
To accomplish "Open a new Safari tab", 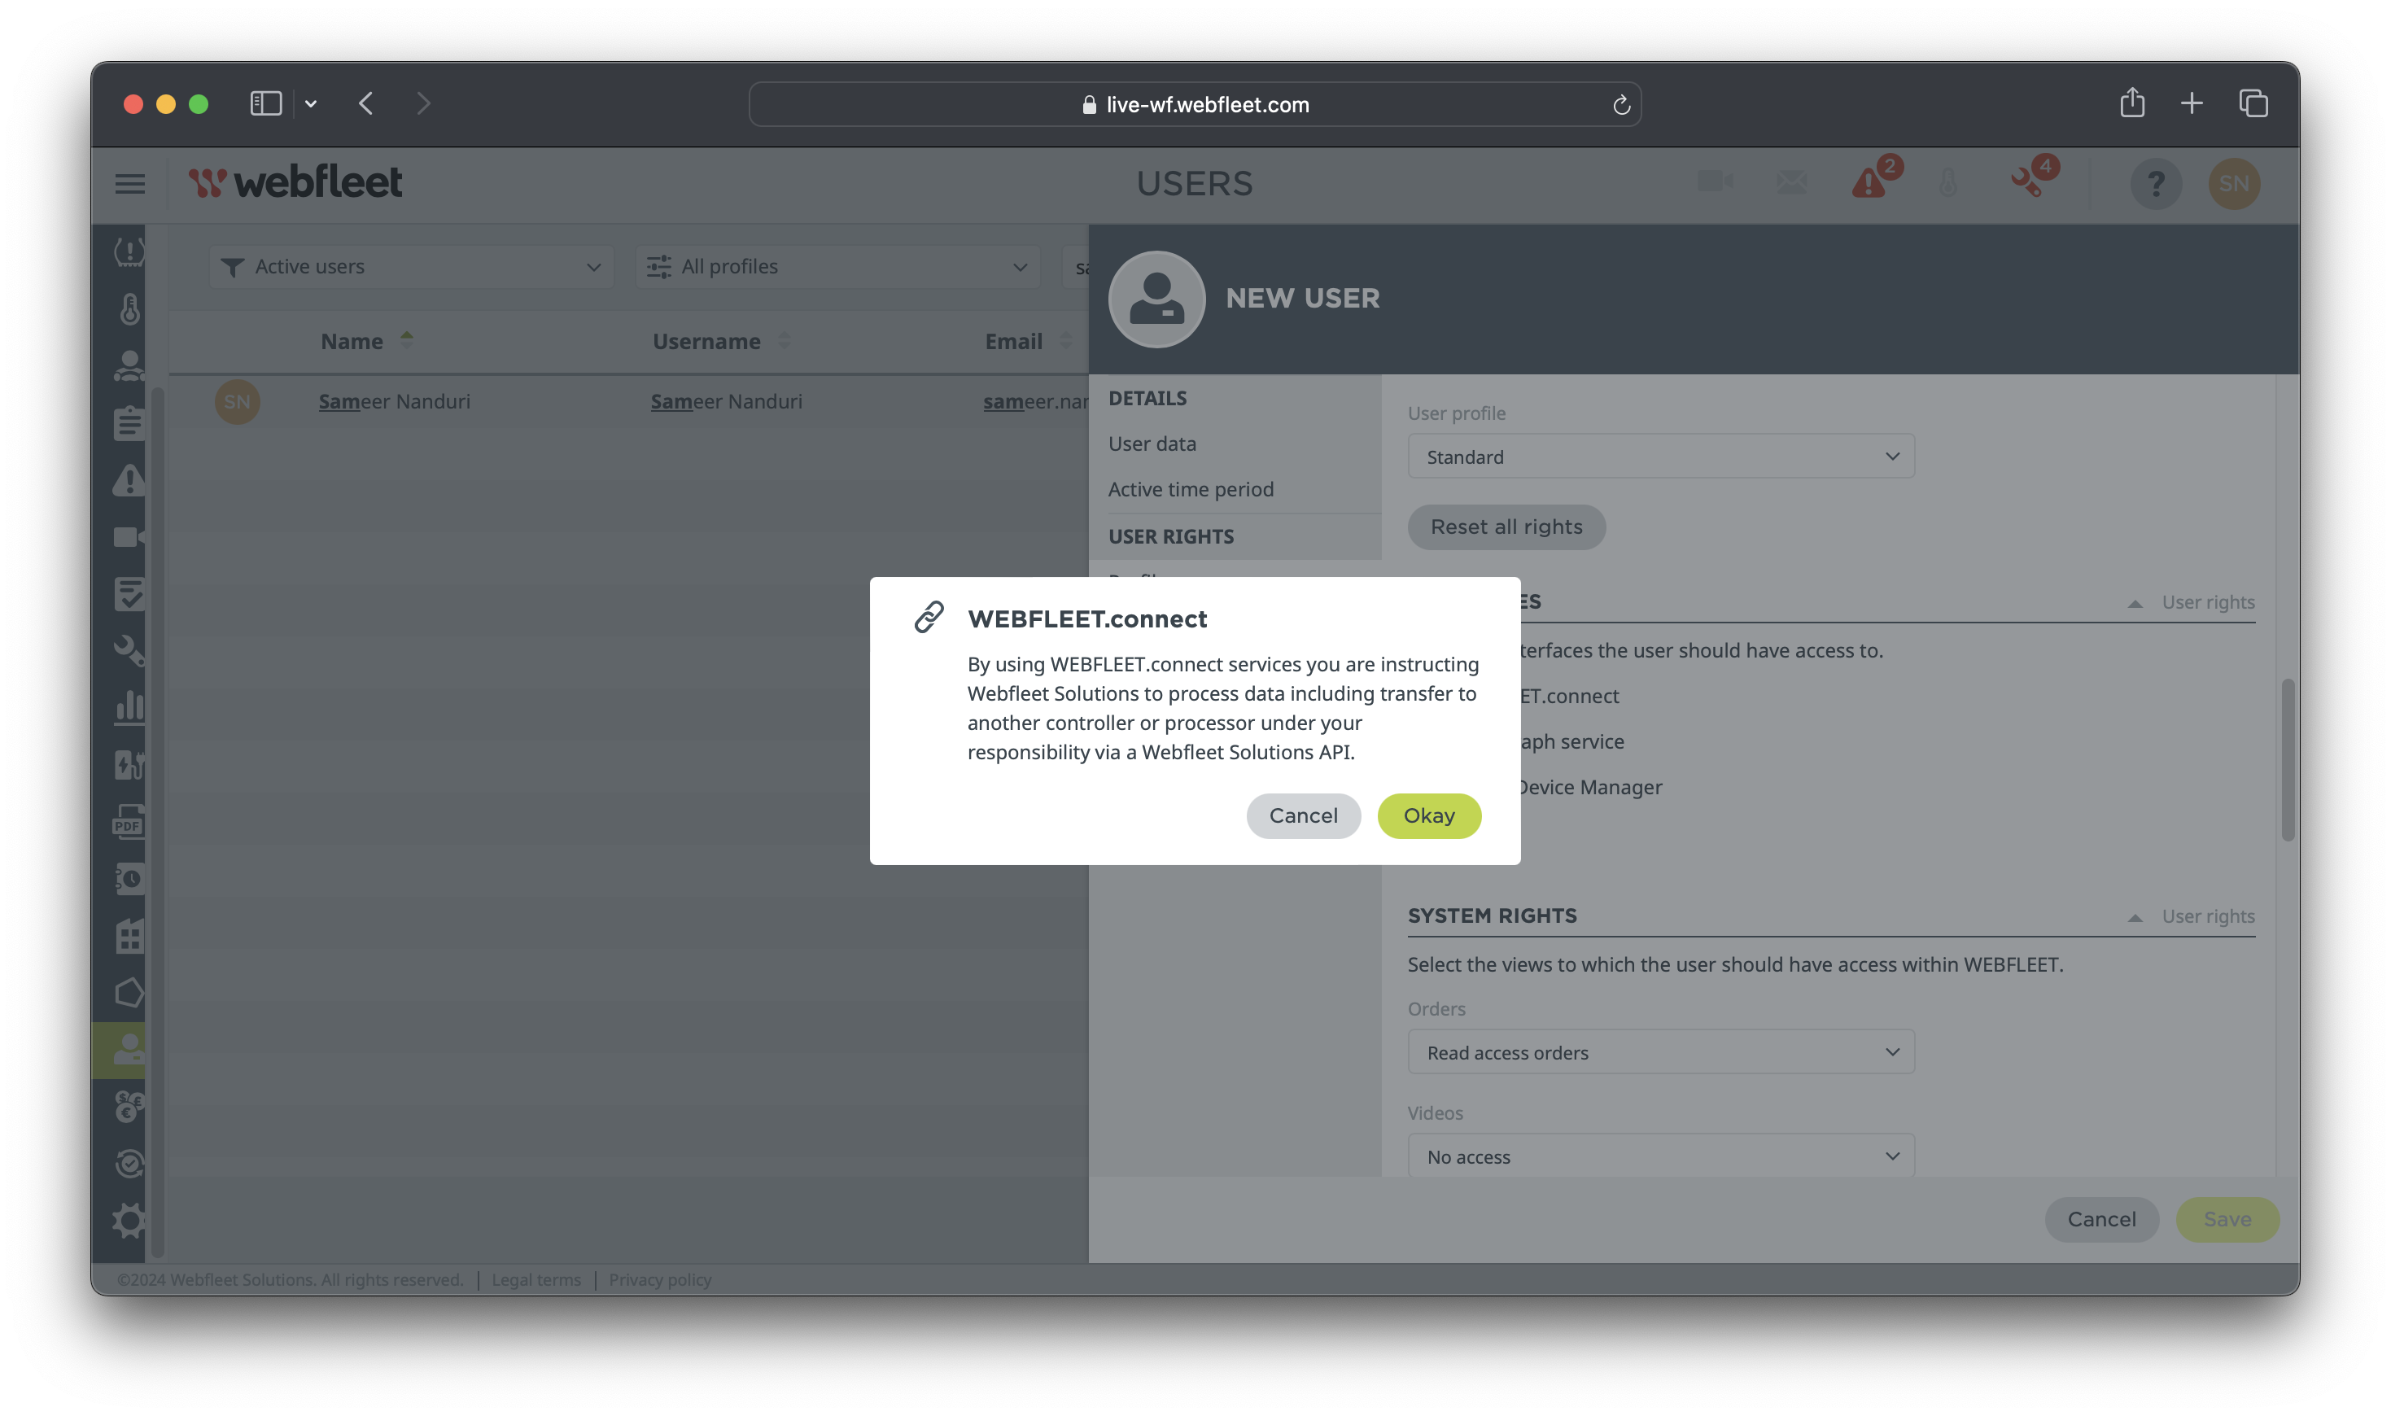I will click(2192, 103).
